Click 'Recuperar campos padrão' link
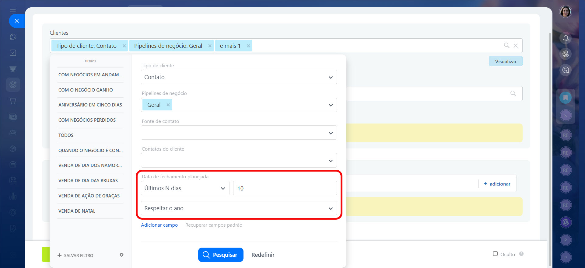The height and width of the screenshot is (268, 585). pos(214,225)
